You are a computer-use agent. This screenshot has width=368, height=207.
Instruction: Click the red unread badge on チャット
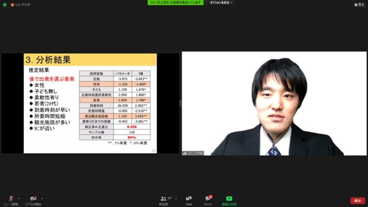point(210,196)
